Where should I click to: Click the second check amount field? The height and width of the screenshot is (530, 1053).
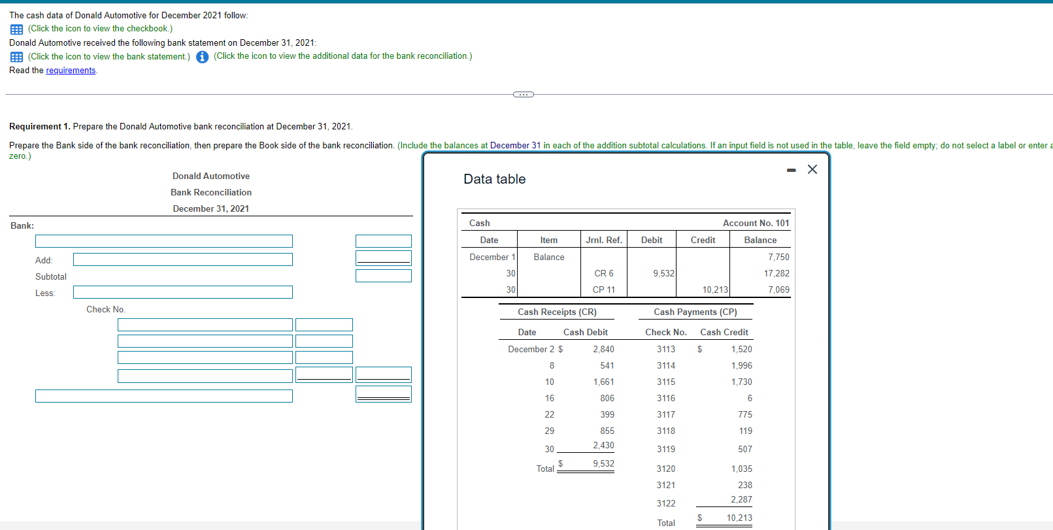point(324,341)
